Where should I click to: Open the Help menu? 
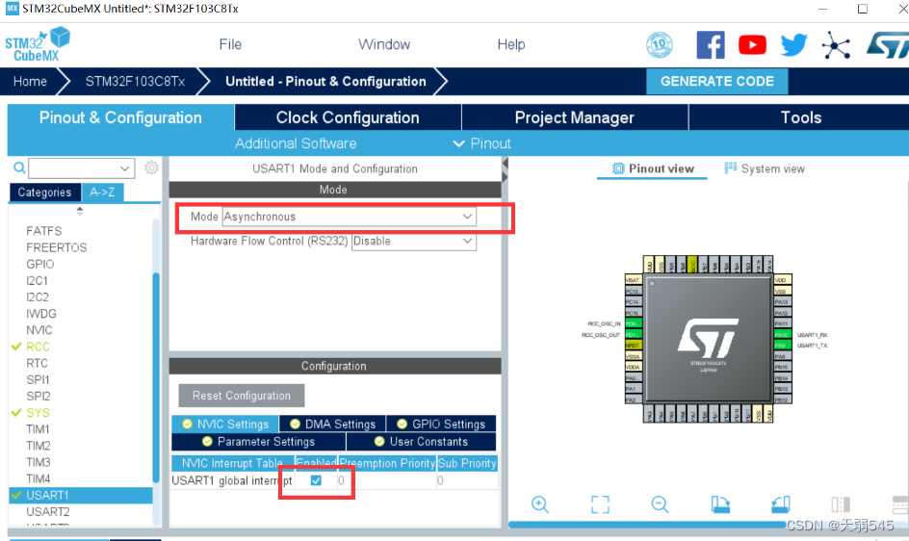click(510, 44)
